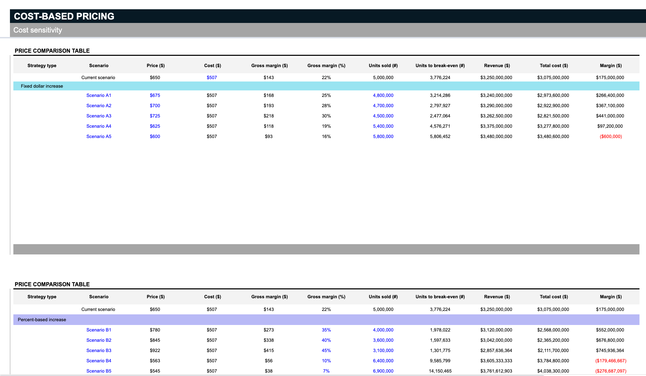Viewport: 646px width, 376px height.
Task: Open the Scenario A1 link
Action: pos(99,95)
